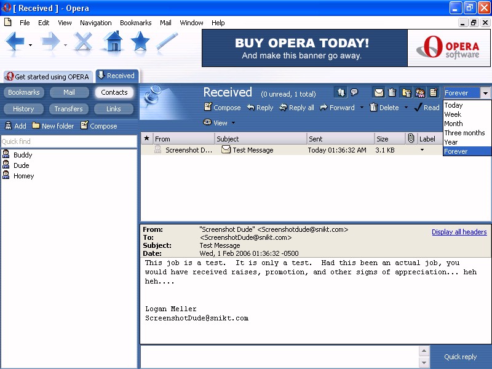Click Forward in the mail toolbar
The height and width of the screenshot is (369, 492).
coord(337,108)
